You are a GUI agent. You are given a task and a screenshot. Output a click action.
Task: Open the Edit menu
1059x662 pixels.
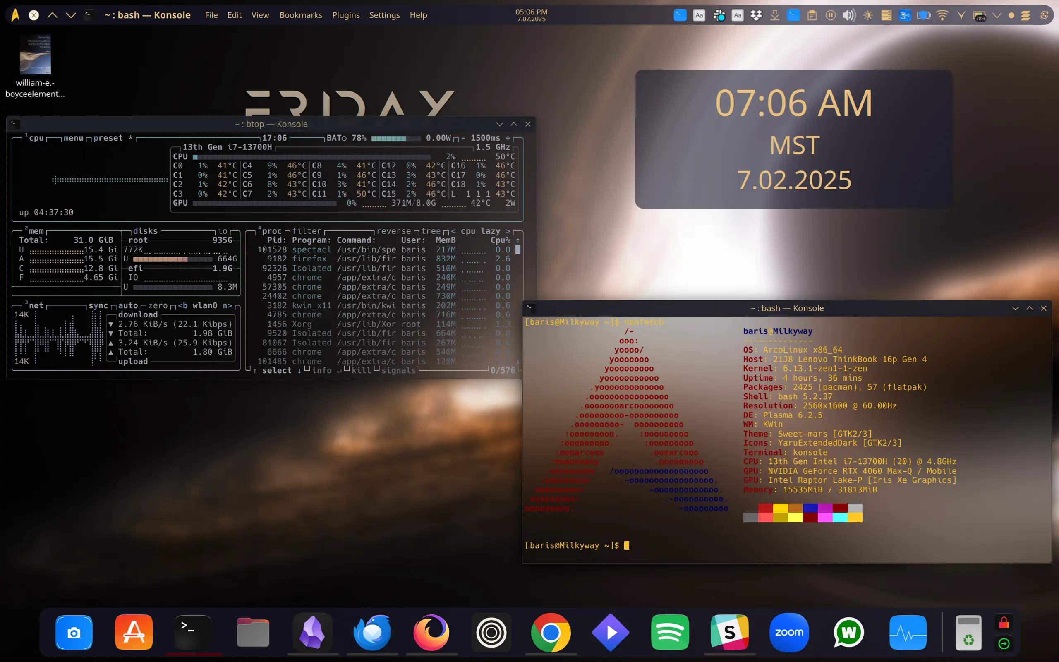(235, 15)
